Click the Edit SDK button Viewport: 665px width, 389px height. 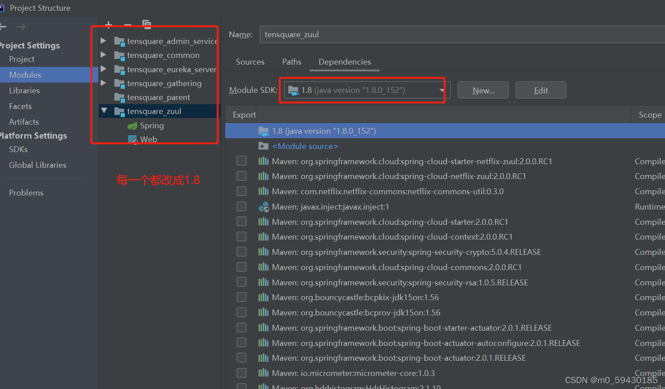[541, 90]
